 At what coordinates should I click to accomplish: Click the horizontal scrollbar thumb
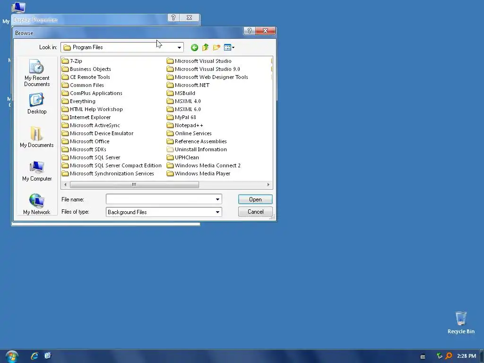coord(134,185)
